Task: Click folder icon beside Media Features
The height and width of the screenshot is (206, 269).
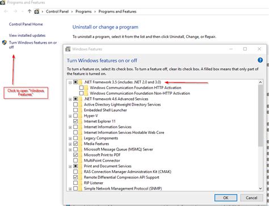Action: 81,144
